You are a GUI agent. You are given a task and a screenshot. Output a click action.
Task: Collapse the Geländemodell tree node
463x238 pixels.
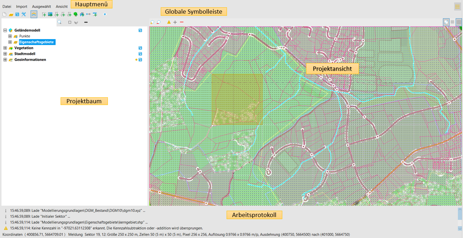(5, 30)
